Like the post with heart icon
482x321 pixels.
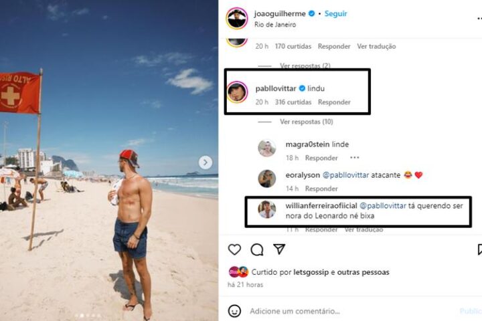coord(234,249)
